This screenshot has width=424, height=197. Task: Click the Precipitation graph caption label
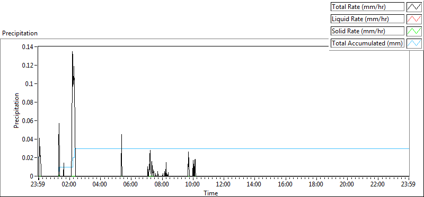20,33
